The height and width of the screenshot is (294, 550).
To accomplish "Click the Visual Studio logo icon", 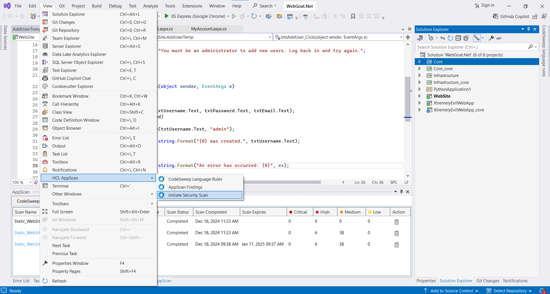I will tap(7, 6).
